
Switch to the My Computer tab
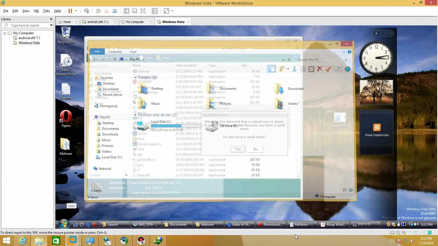pyautogui.click(x=135, y=22)
